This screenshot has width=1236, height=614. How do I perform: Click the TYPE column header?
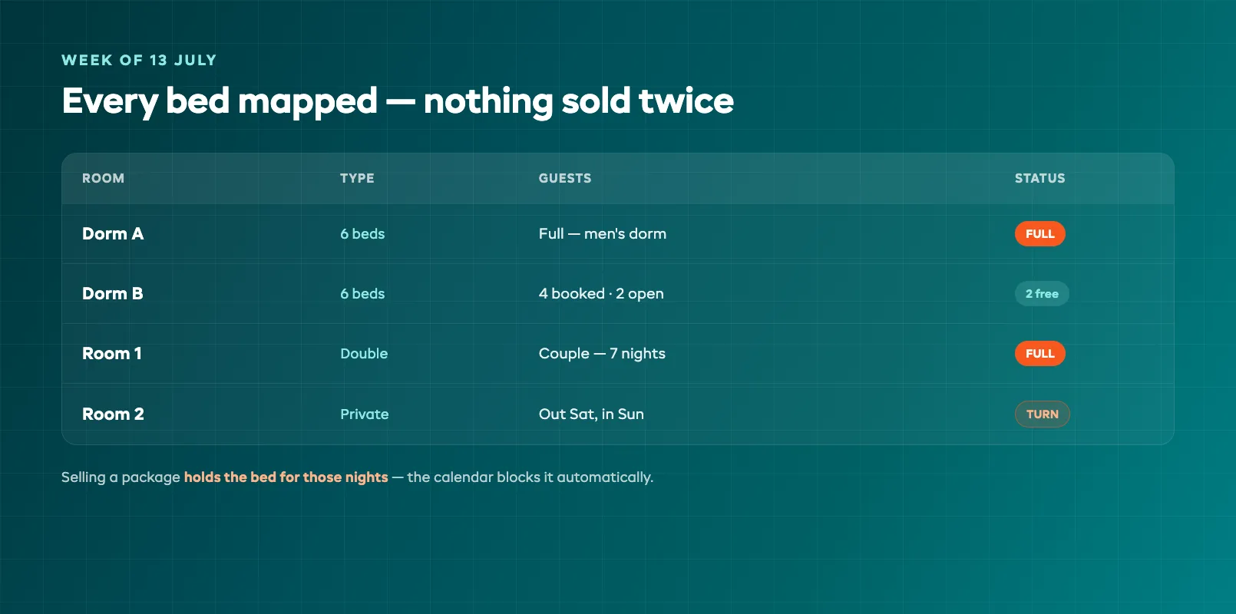[357, 178]
